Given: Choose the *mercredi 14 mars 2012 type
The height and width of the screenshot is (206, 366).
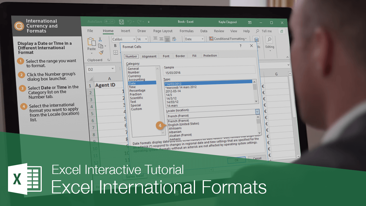Looking at the screenshot, I should (181, 87).
